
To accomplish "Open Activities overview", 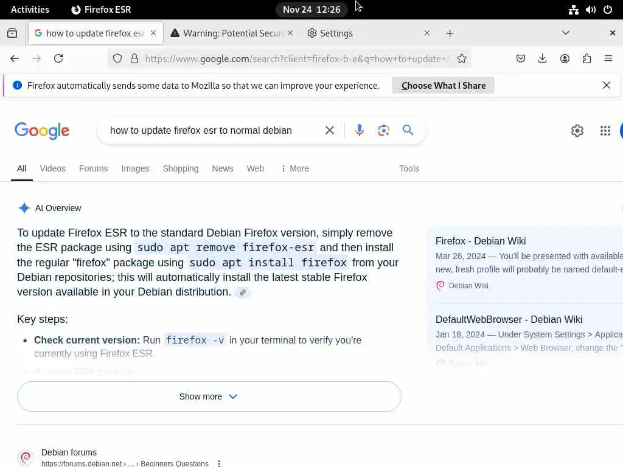I will pyautogui.click(x=30, y=10).
